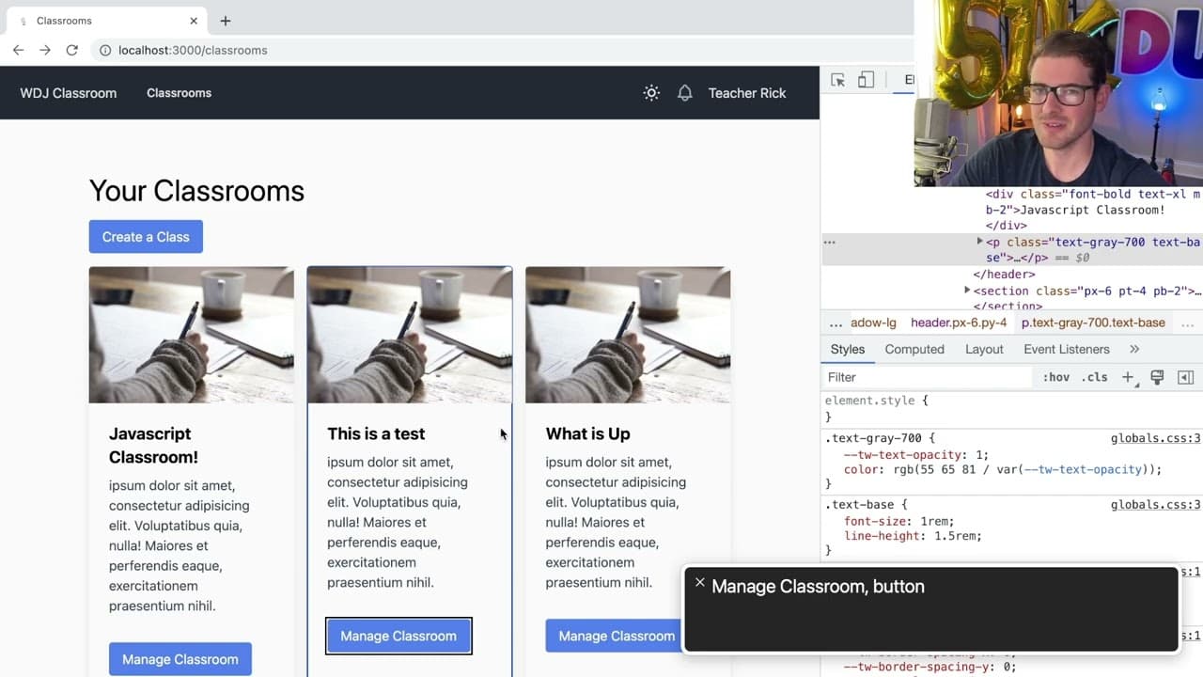Toggle the computed styles sidebar icon
1203x677 pixels.
tap(1186, 377)
